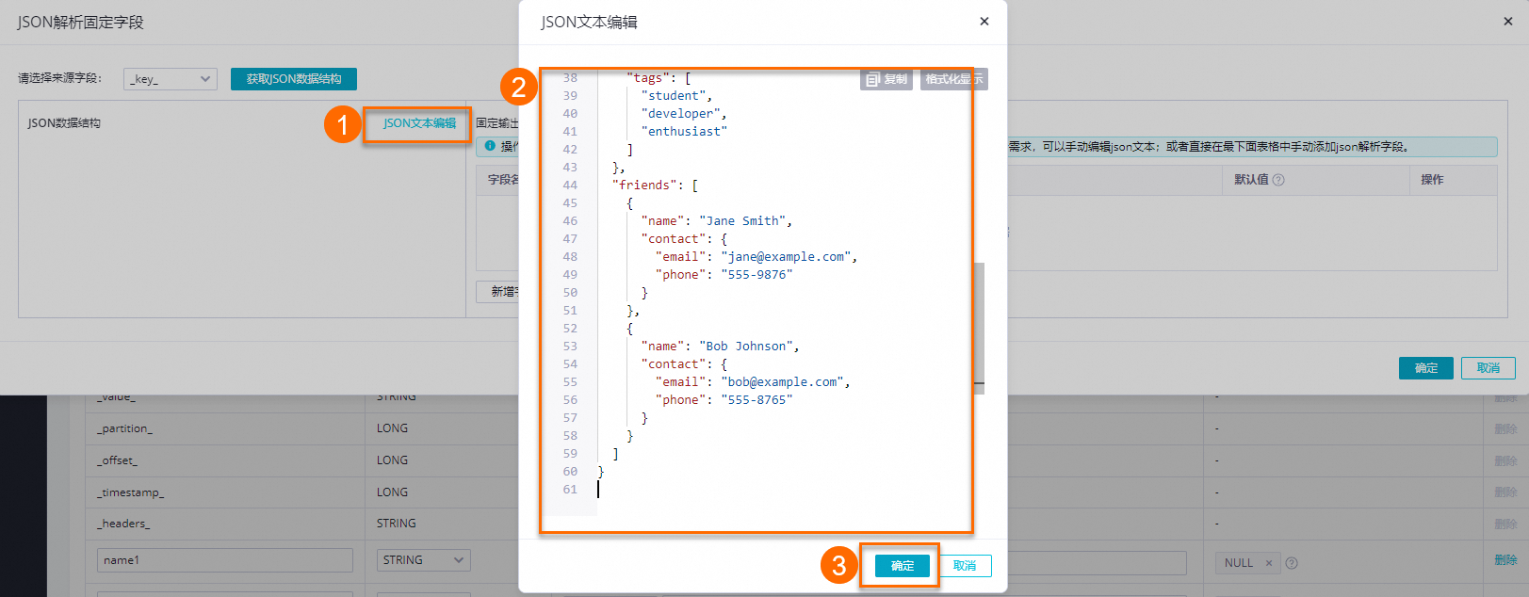Confirm the JSON text editor with 确定

point(903,566)
